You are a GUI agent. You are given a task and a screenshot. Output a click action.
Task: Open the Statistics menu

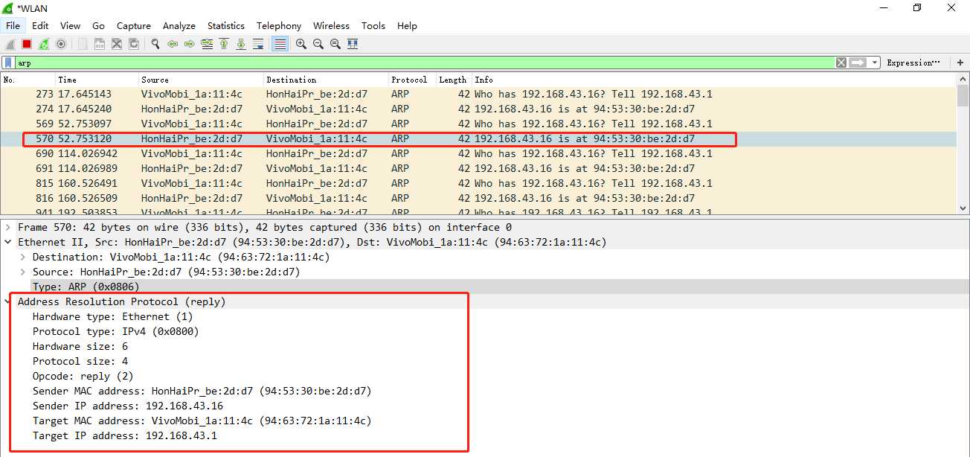226,25
